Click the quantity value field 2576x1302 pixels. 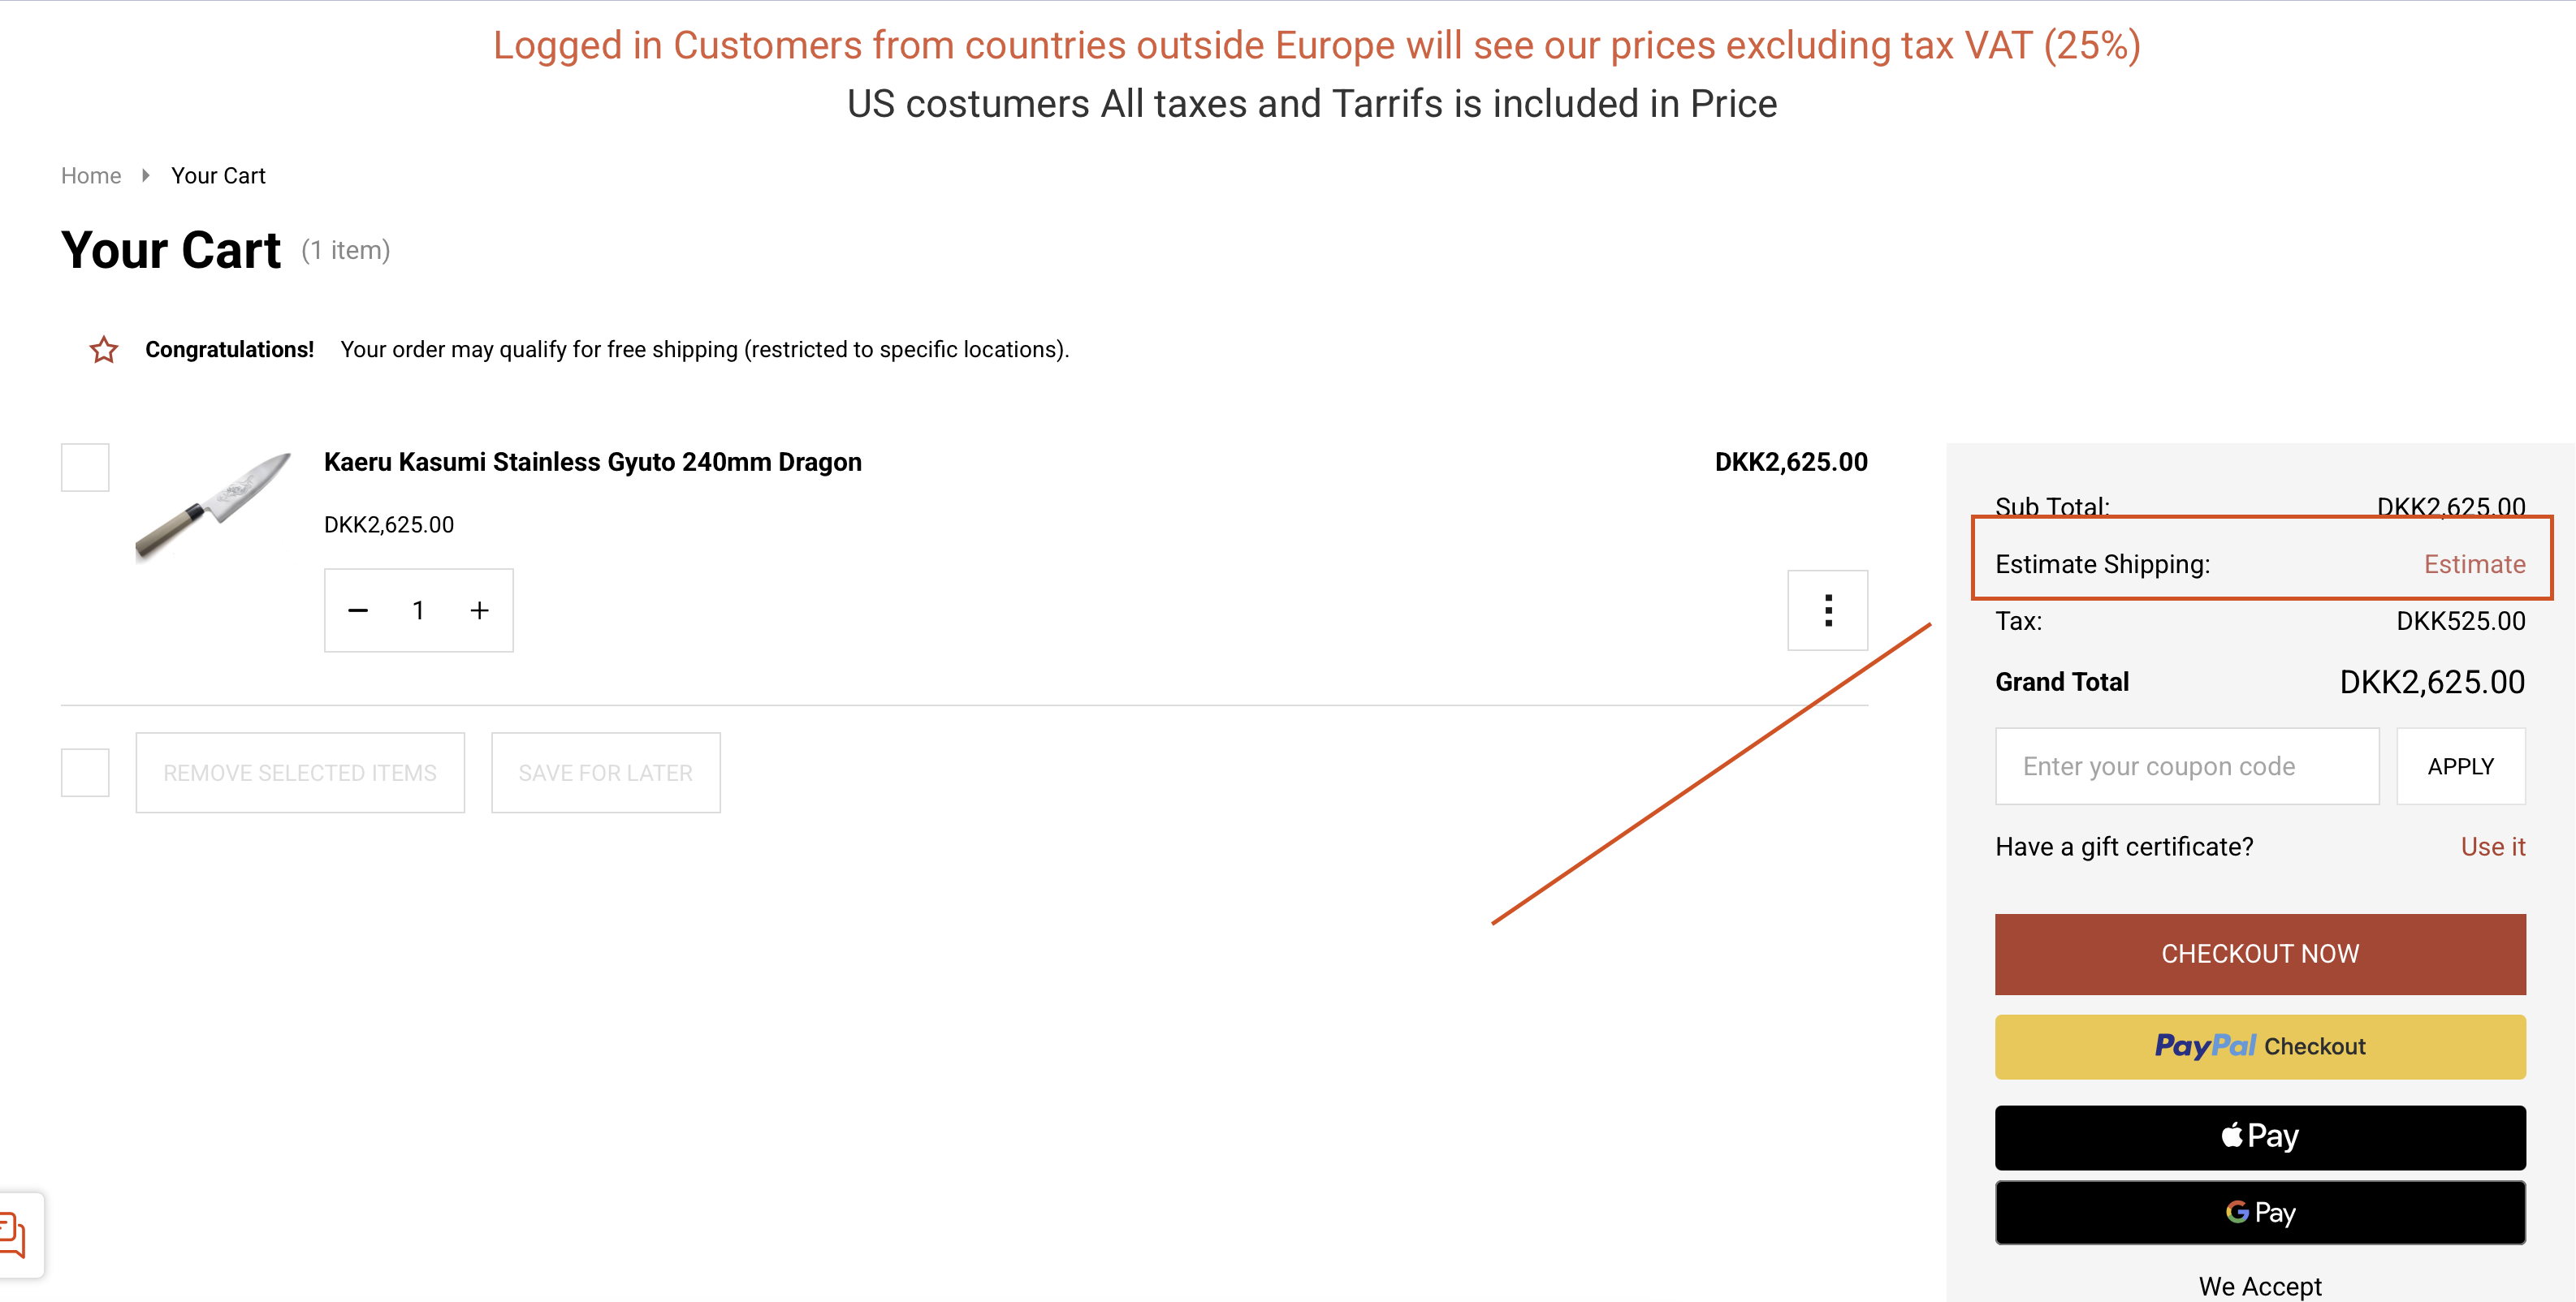(x=419, y=610)
